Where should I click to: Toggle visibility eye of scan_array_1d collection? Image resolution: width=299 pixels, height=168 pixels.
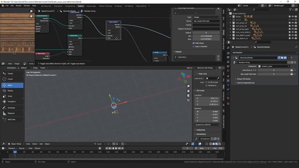293,23
